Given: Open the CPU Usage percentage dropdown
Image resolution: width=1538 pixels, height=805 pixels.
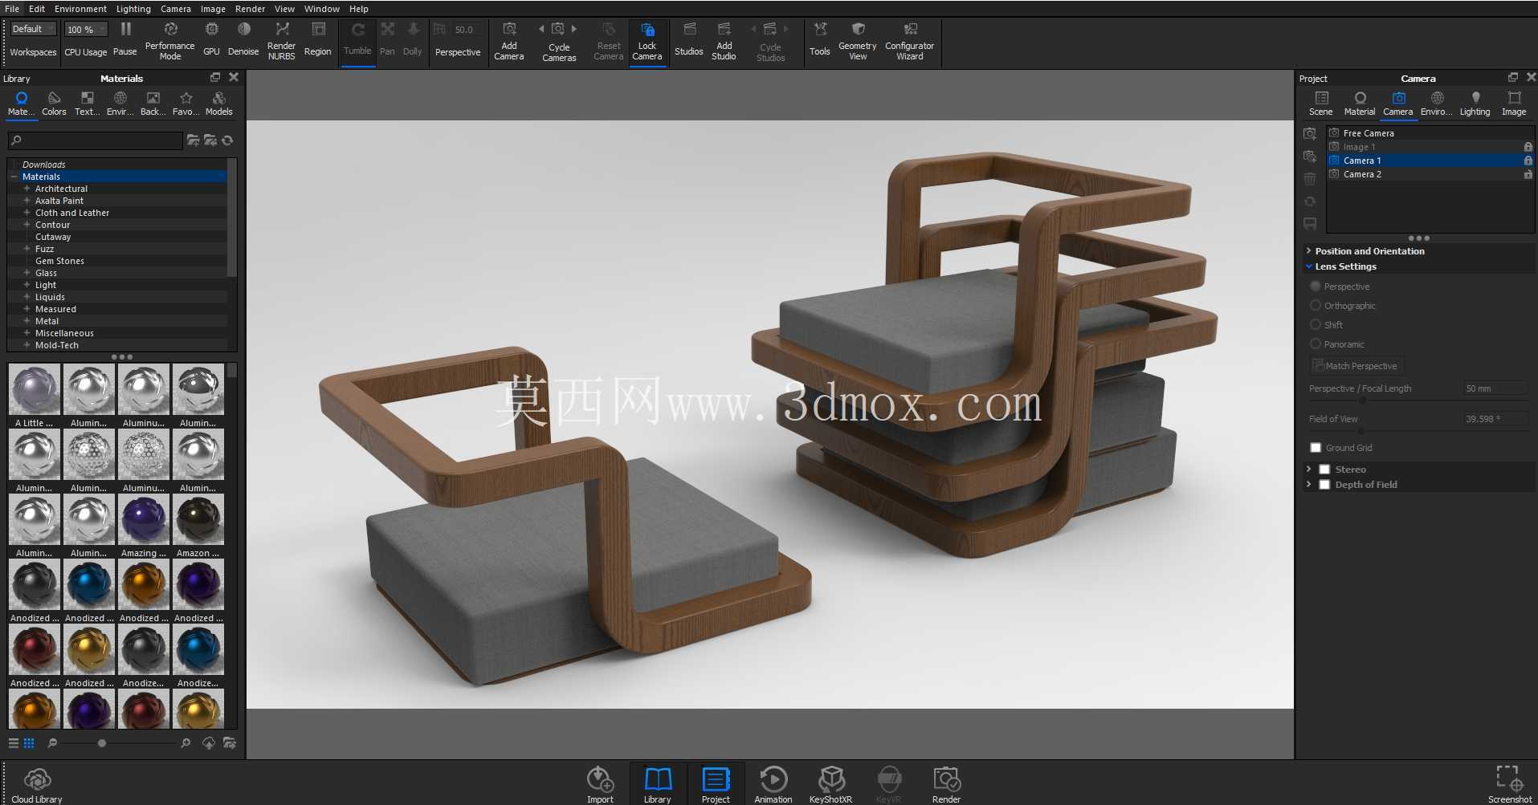Looking at the screenshot, I should pos(86,30).
